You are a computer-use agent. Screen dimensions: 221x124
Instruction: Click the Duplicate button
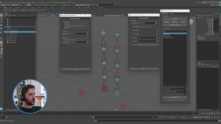point(166,22)
